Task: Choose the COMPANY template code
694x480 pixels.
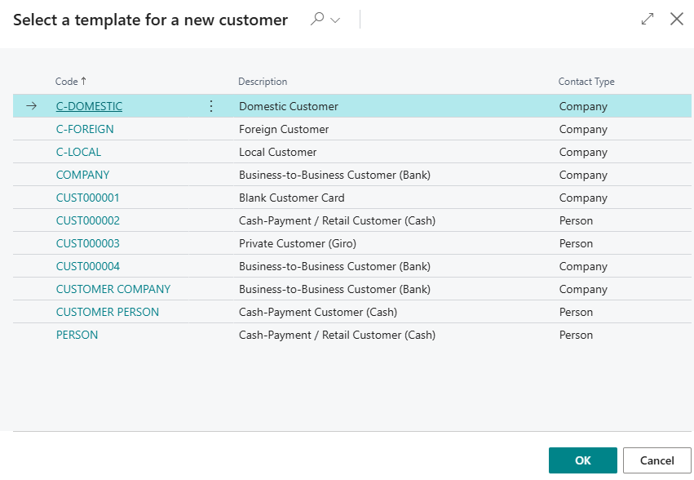Action: coord(82,175)
